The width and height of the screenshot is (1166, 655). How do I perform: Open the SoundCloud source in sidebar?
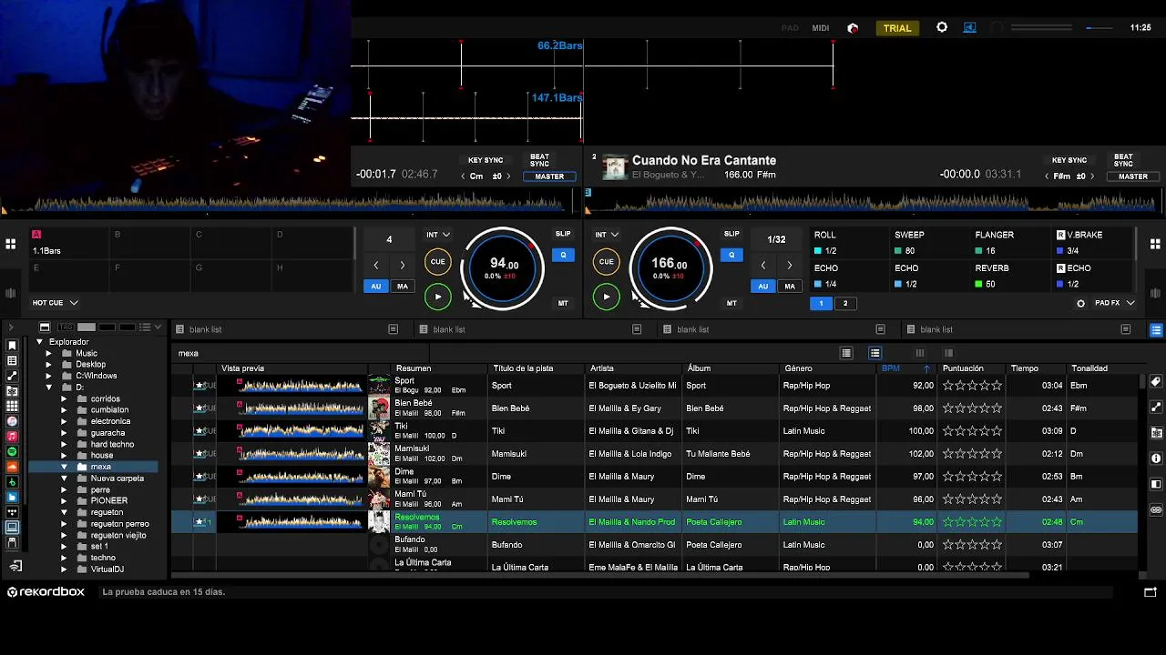tap(12, 467)
